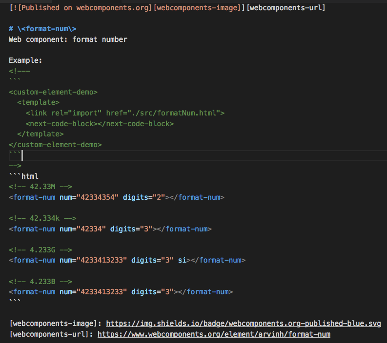Image resolution: width=387 pixels, height=343 pixels.
Task: Open the img.shields.io badge URL
Action: (x=244, y=324)
